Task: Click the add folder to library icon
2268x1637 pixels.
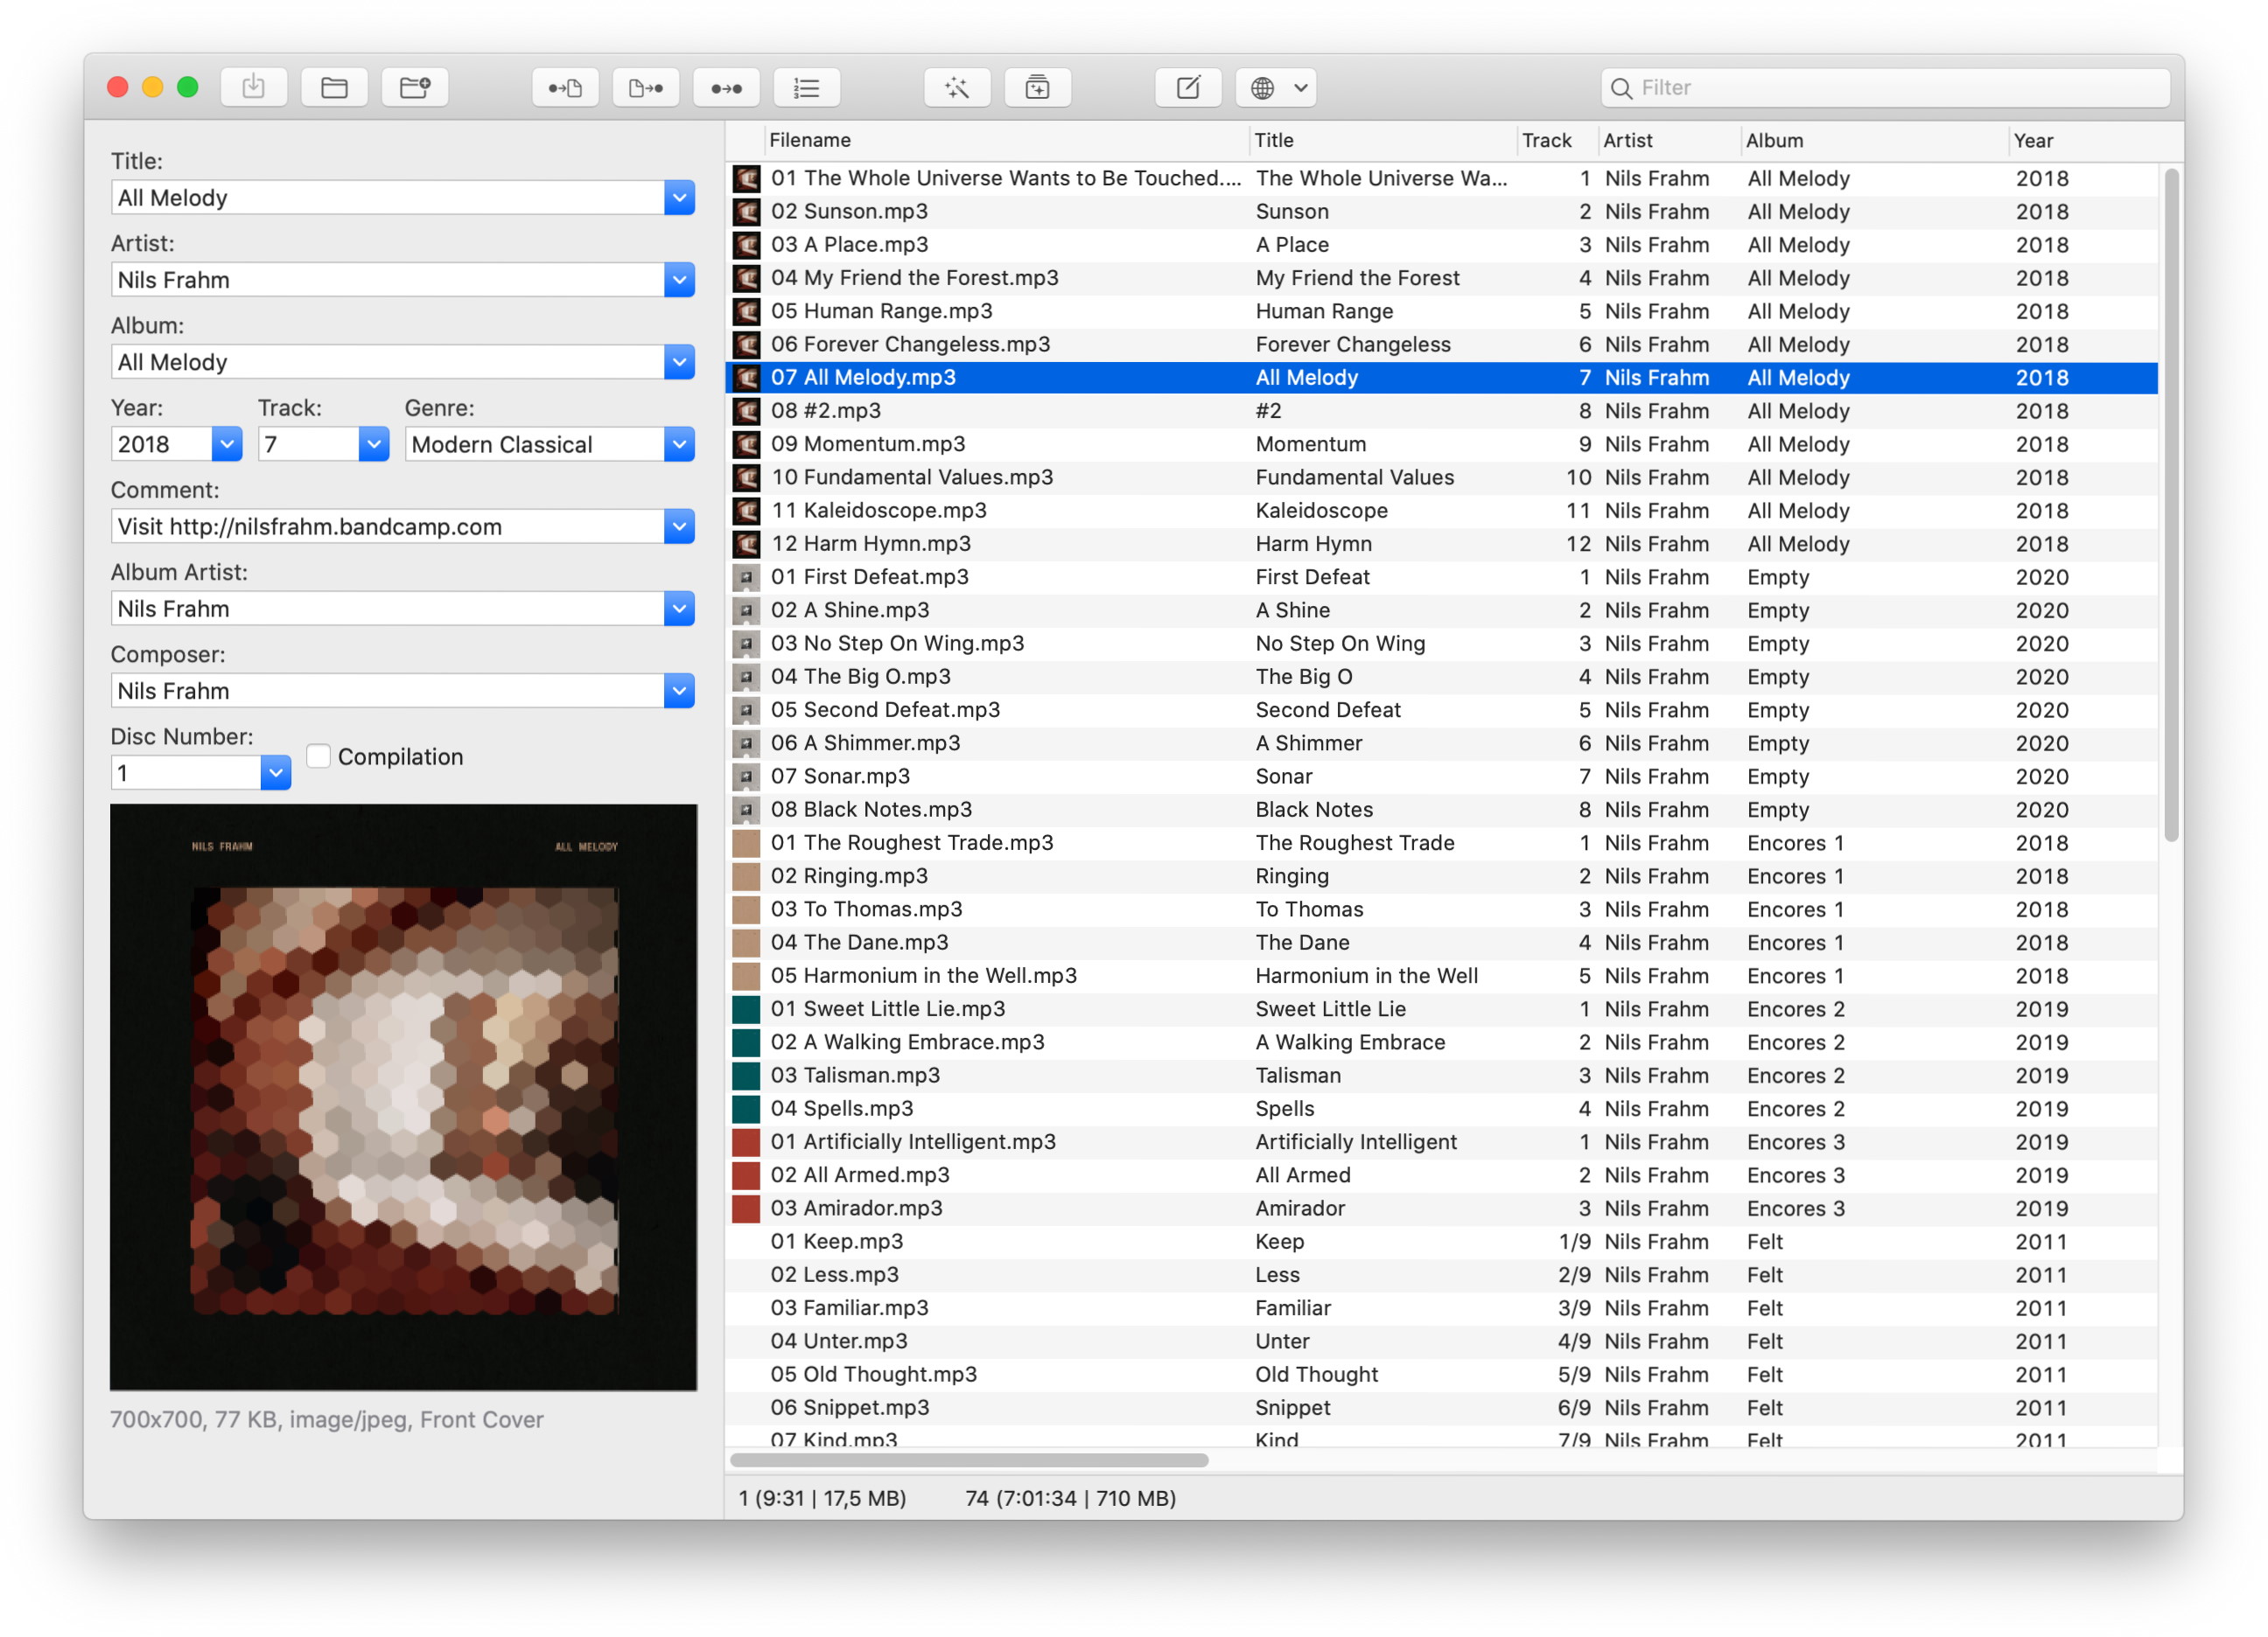Action: [x=416, y=87]
